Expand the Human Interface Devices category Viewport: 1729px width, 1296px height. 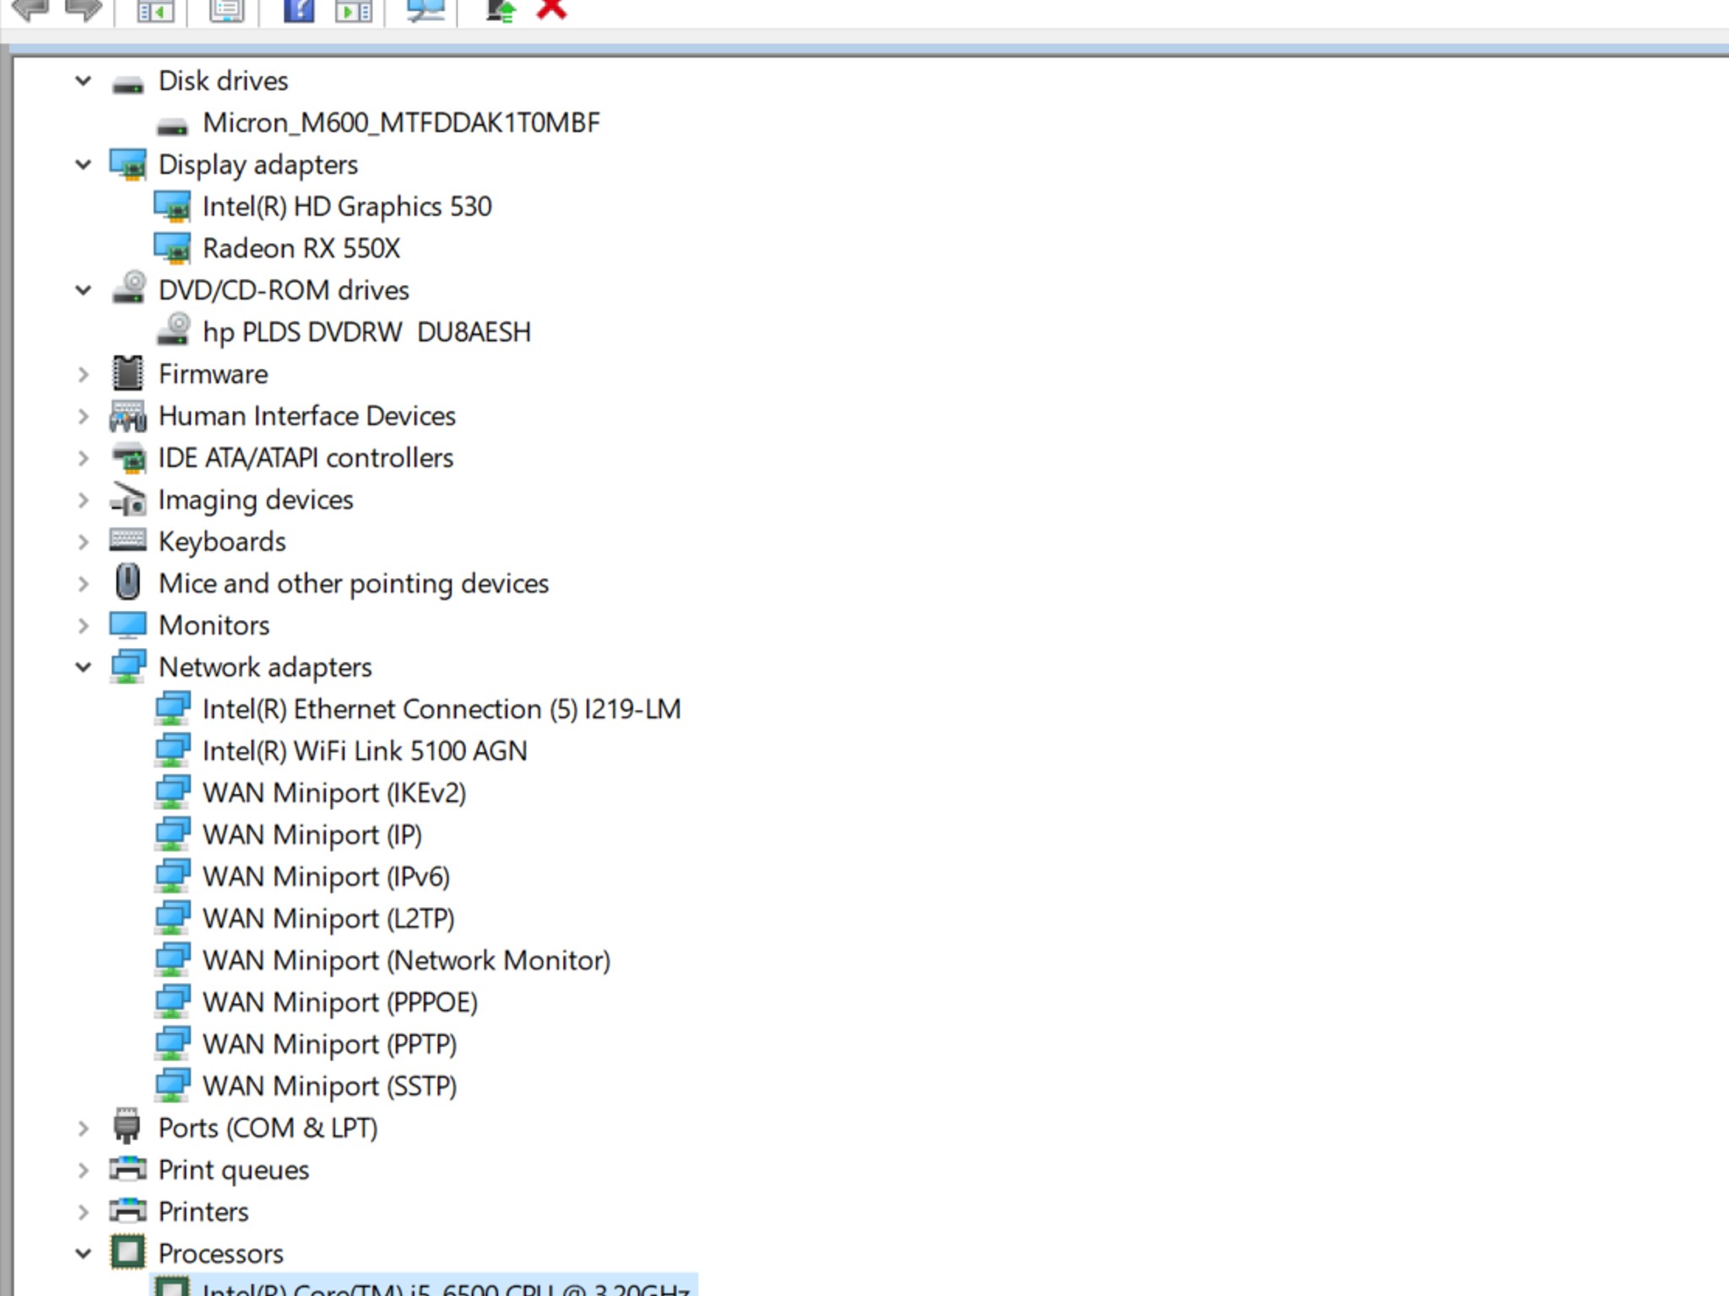click(x=83, y=416)
